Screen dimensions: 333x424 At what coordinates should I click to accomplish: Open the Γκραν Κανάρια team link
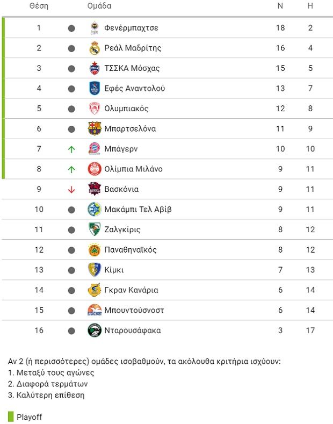[131, 290]
